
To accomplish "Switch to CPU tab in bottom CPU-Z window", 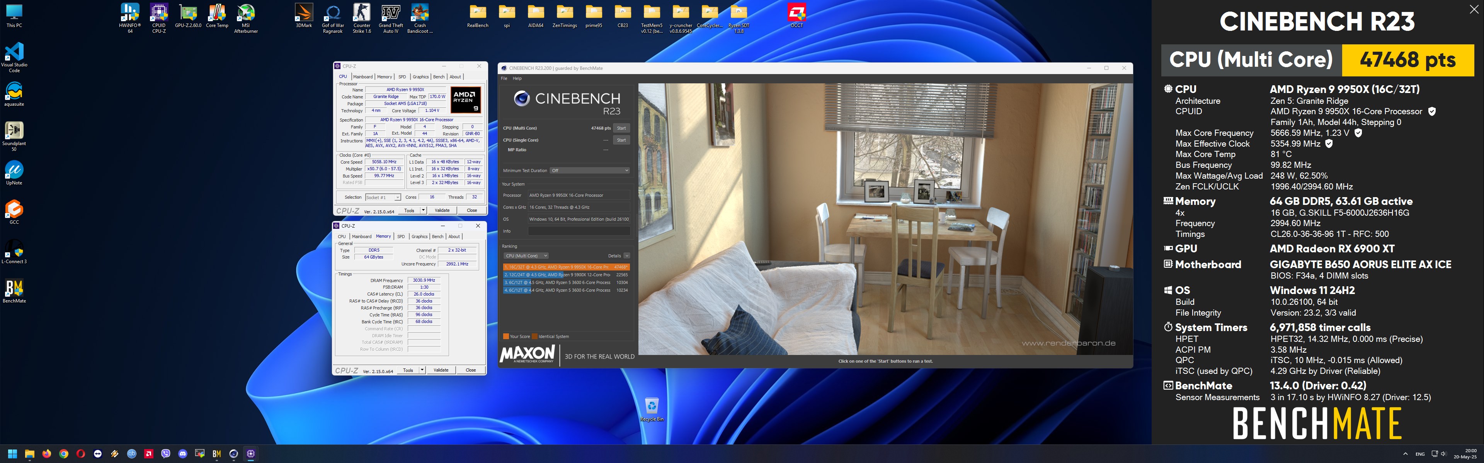I will pyautogui.click(x=342, y=237).
